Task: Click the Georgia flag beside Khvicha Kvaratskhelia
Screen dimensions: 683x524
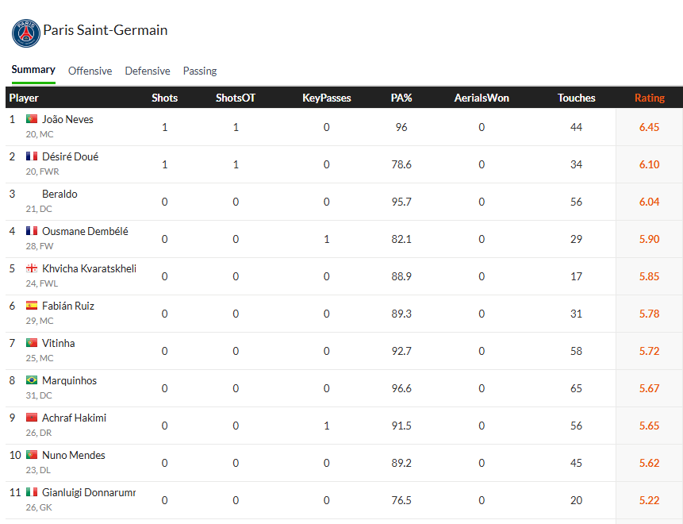Action: [32, 268]
